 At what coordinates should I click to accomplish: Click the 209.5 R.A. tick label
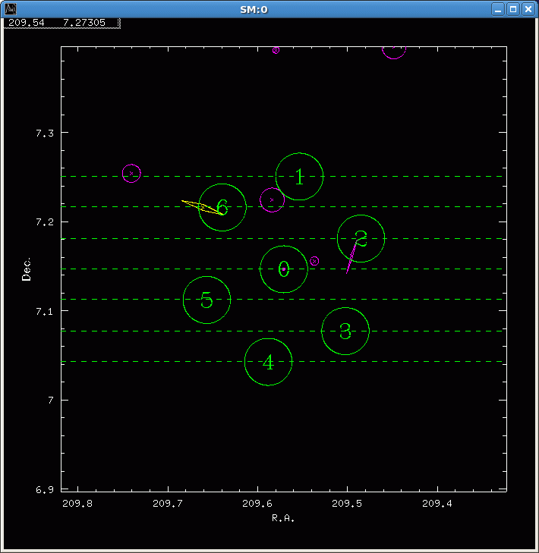click(x=347, y=504)
